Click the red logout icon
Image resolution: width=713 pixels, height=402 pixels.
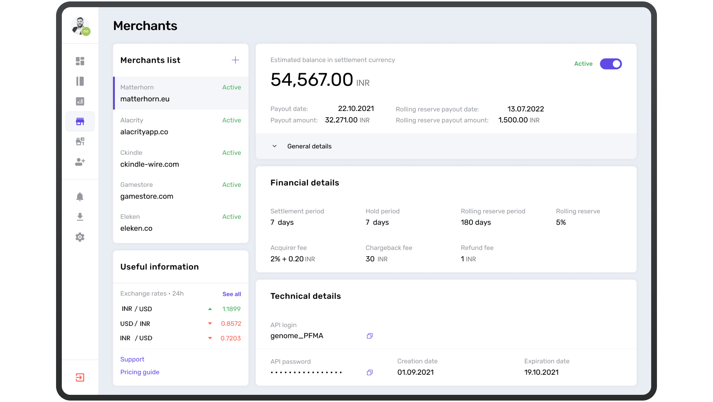coord(80,377)
